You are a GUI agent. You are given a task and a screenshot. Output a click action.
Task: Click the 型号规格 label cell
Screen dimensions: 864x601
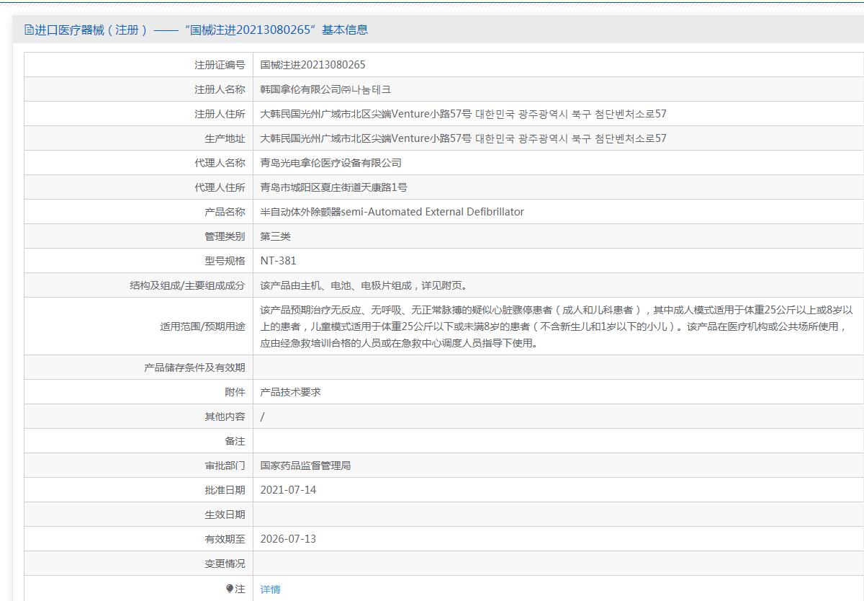[x=138, y=261]
